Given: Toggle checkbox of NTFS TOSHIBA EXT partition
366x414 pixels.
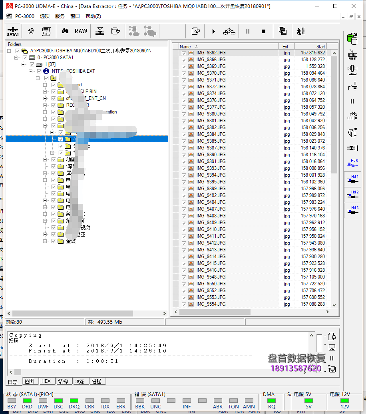Looking at the screenshot, I should point(39,71).
